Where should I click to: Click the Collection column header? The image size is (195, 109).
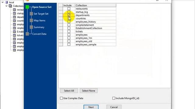pos(95,5)
